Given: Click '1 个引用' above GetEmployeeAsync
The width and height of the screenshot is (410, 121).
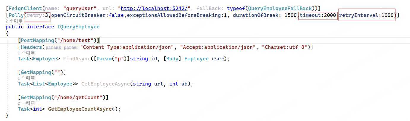Looking at the screenshot, I should pyautogui.click(x=26, y=78).
